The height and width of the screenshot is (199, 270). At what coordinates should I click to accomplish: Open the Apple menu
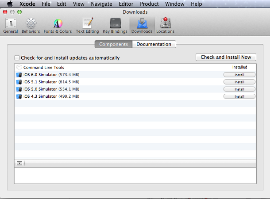pos(10,4)
